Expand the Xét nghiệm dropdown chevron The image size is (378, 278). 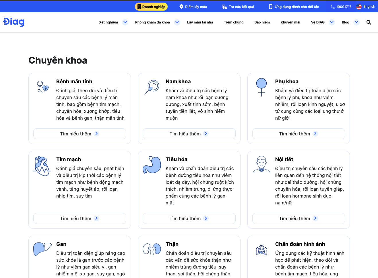click(125, 22)
